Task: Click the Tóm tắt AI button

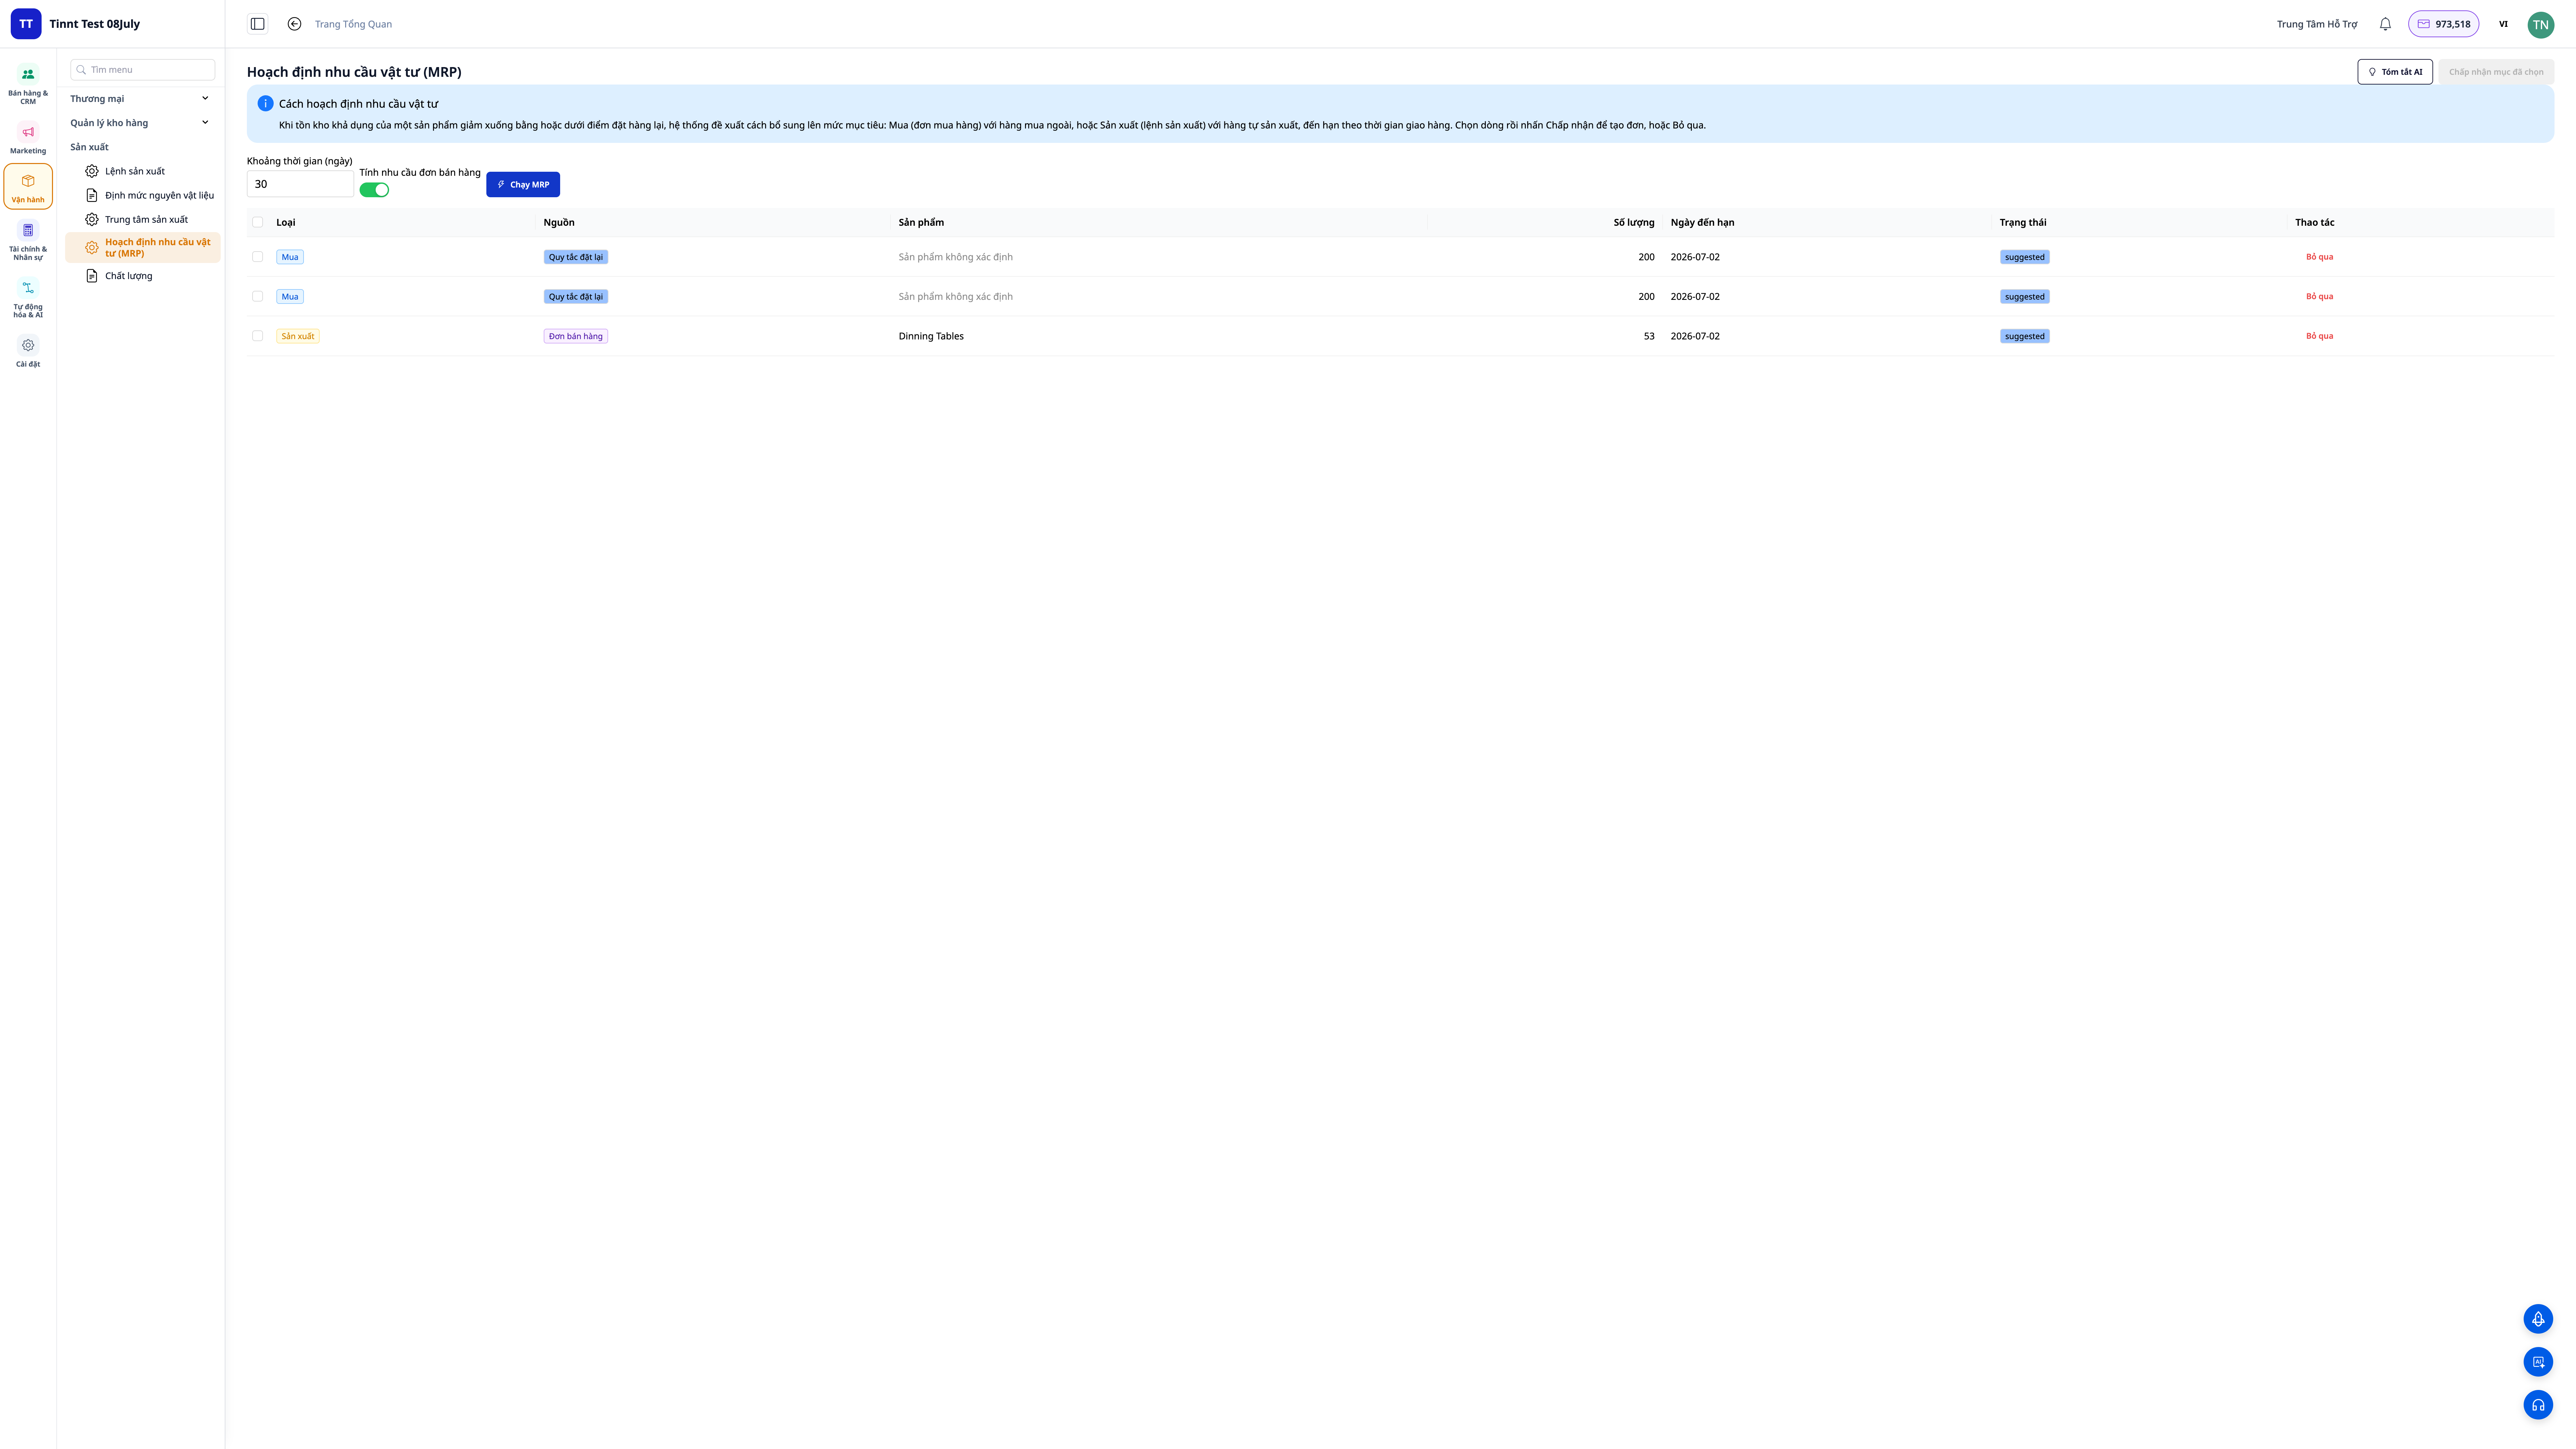Action: point(2395,72)
